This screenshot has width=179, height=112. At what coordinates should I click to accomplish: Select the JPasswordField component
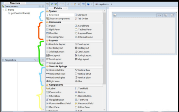(84, 104)
